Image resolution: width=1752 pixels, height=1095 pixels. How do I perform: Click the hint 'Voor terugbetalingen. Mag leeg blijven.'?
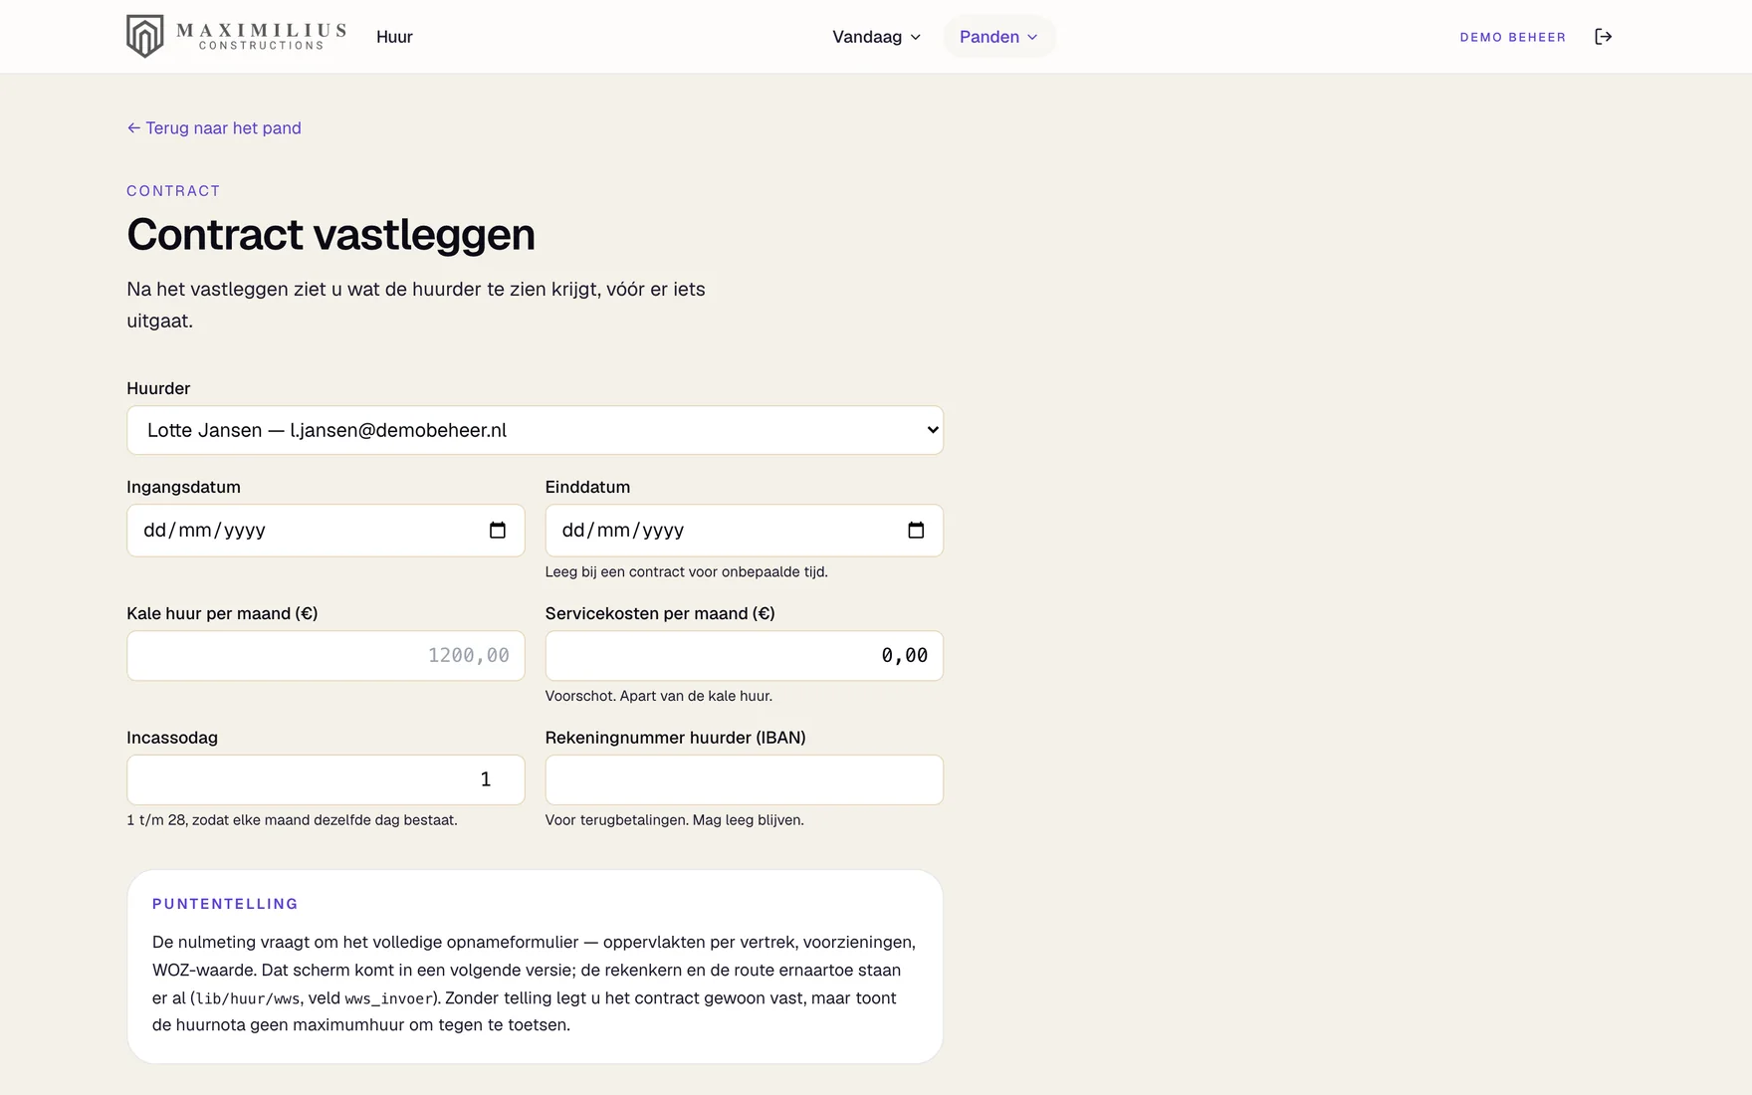click(x=674, y=820)
